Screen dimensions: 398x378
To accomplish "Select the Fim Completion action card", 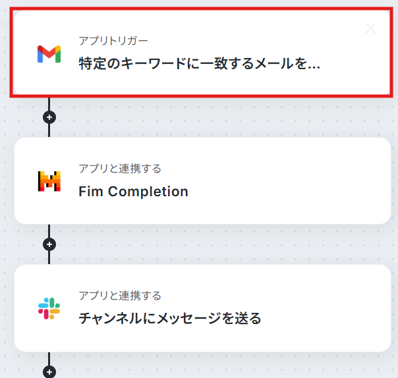I will point(202,181).
